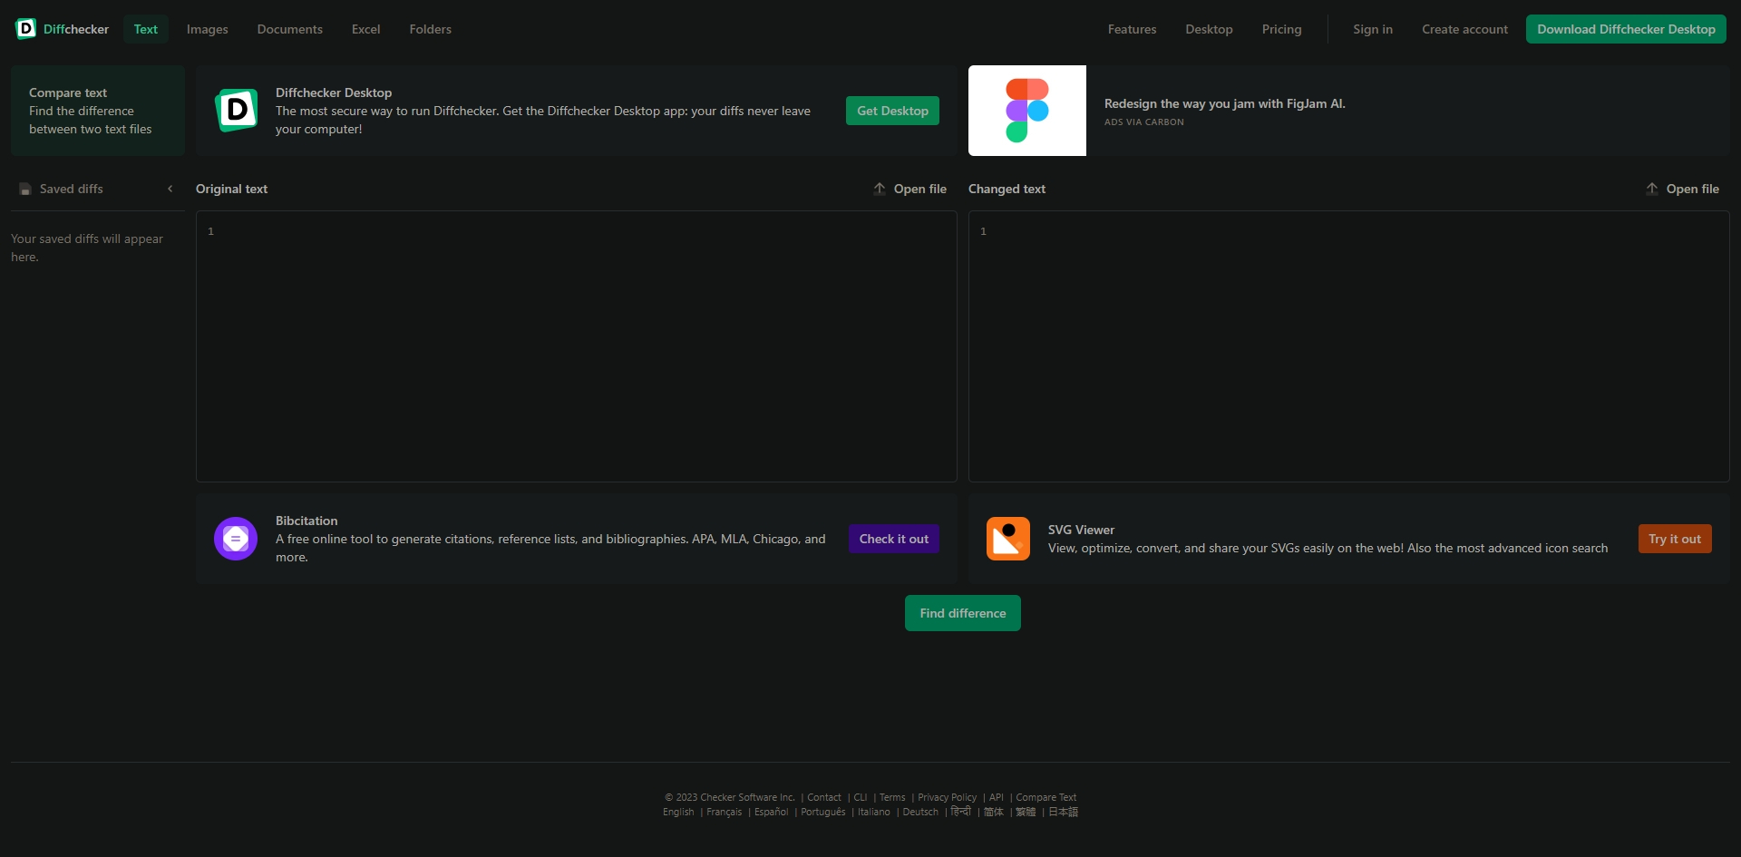
Task: Switch language to 简体
Action: (x=994, y=813)
